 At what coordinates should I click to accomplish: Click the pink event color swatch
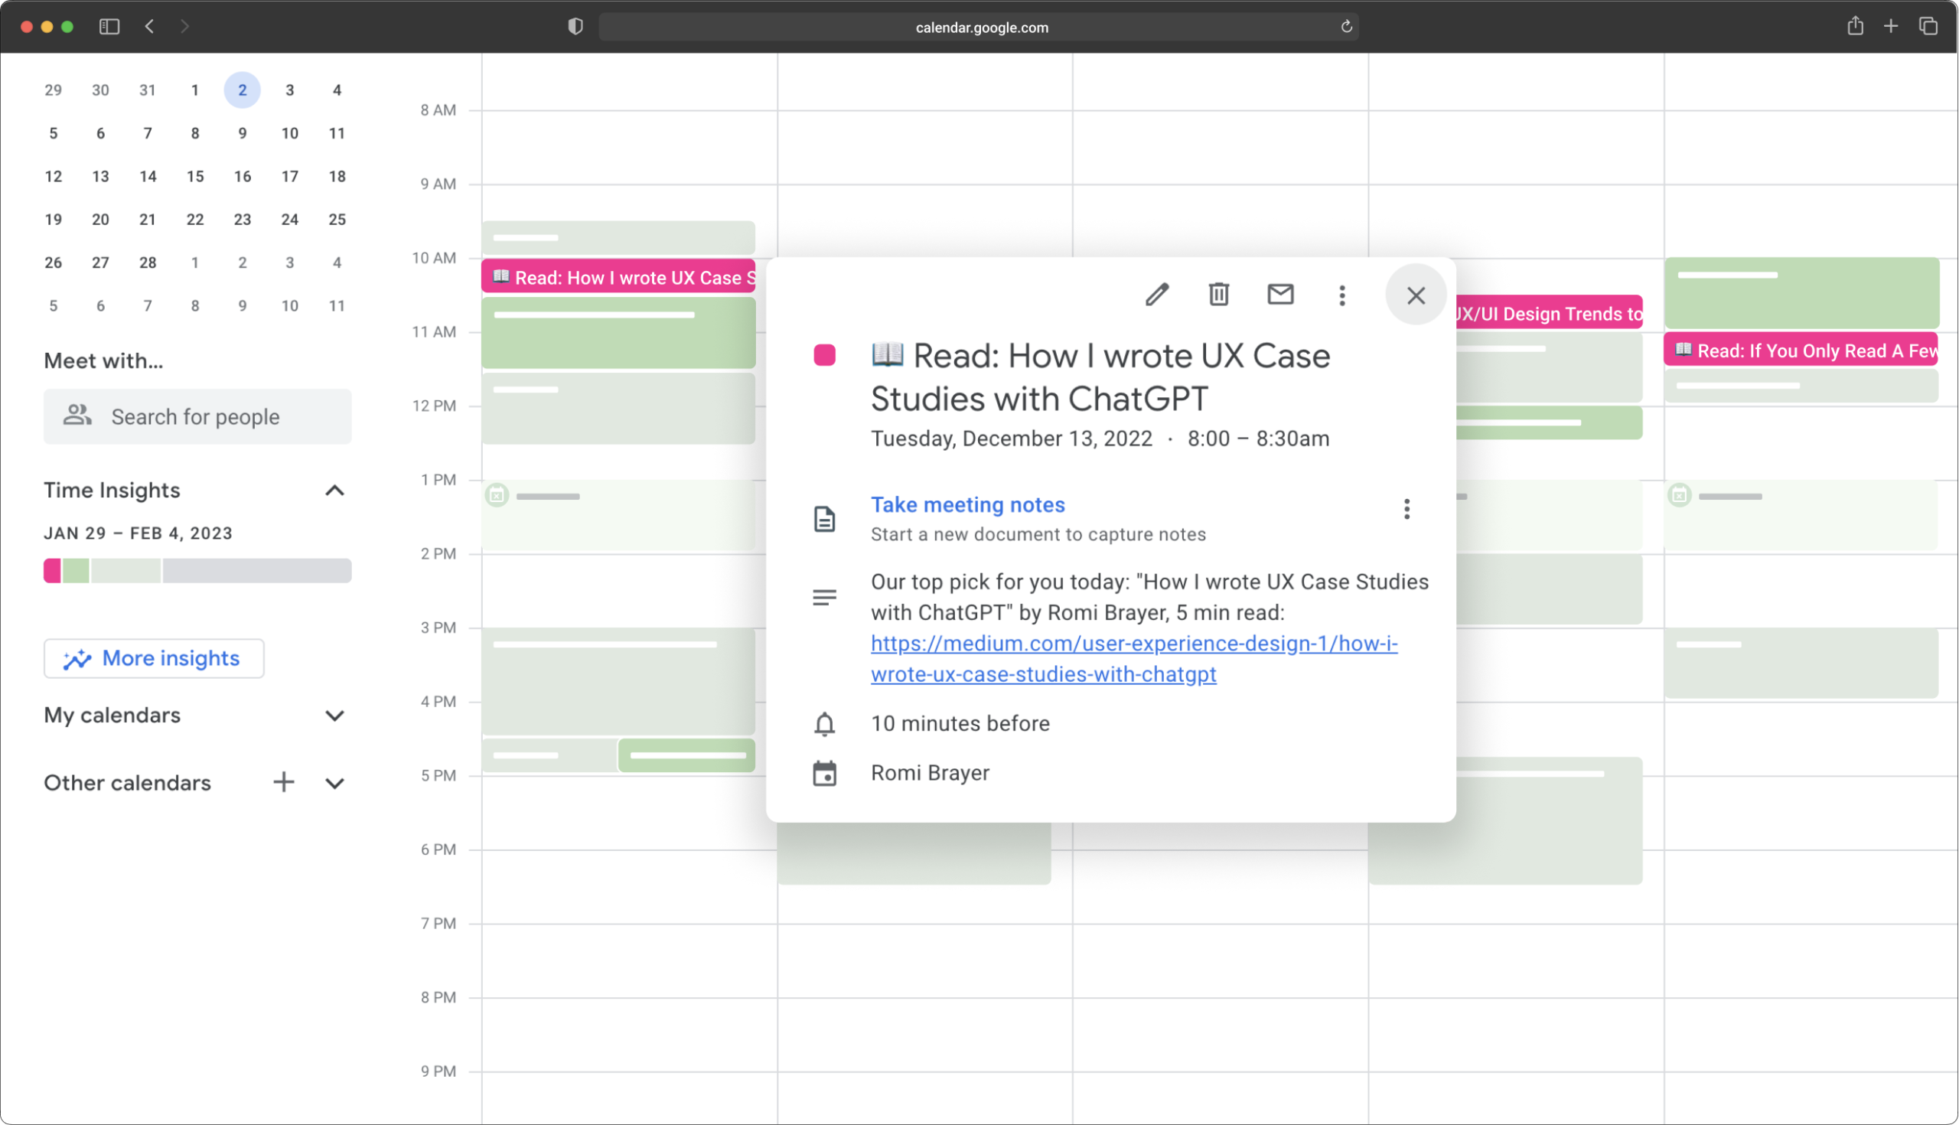click(x=824, y=355)
